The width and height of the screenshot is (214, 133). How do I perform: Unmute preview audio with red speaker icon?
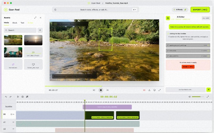point(144,90)
